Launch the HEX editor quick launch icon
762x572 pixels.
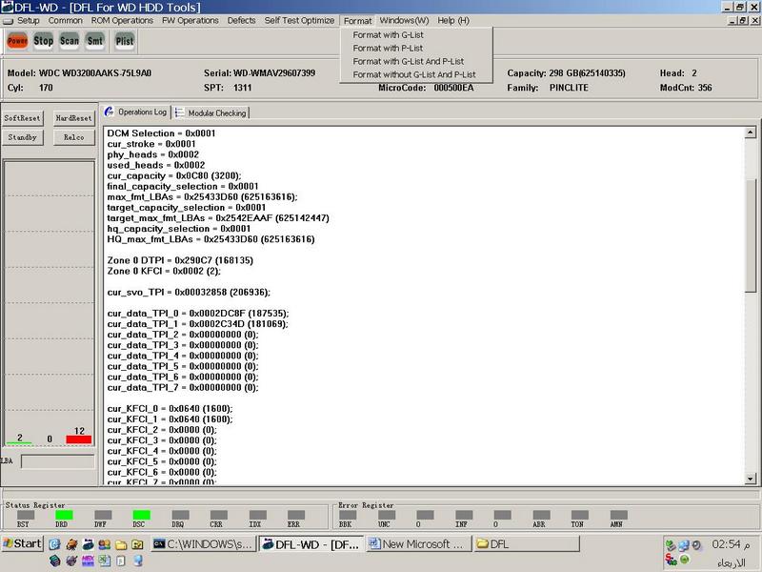pos(88,561)
